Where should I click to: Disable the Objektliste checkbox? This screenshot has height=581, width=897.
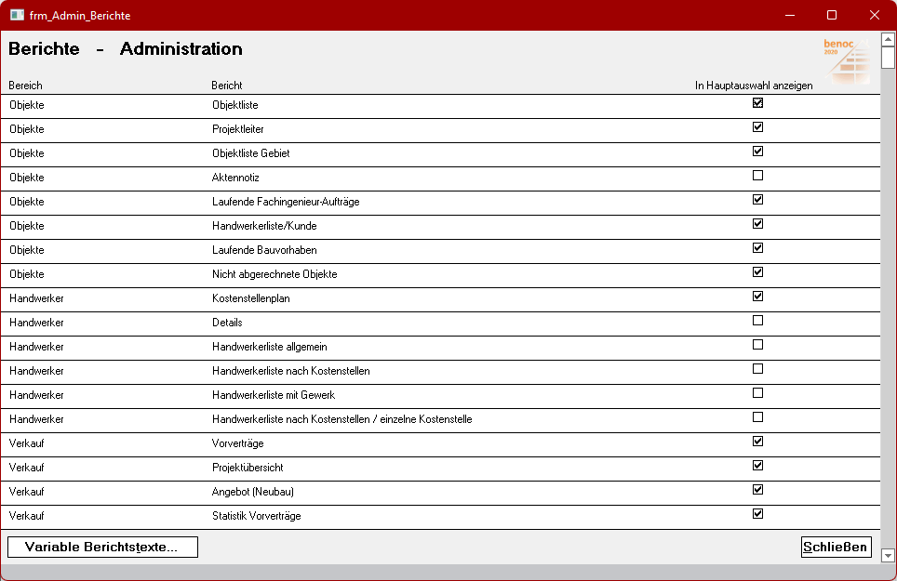757,102
